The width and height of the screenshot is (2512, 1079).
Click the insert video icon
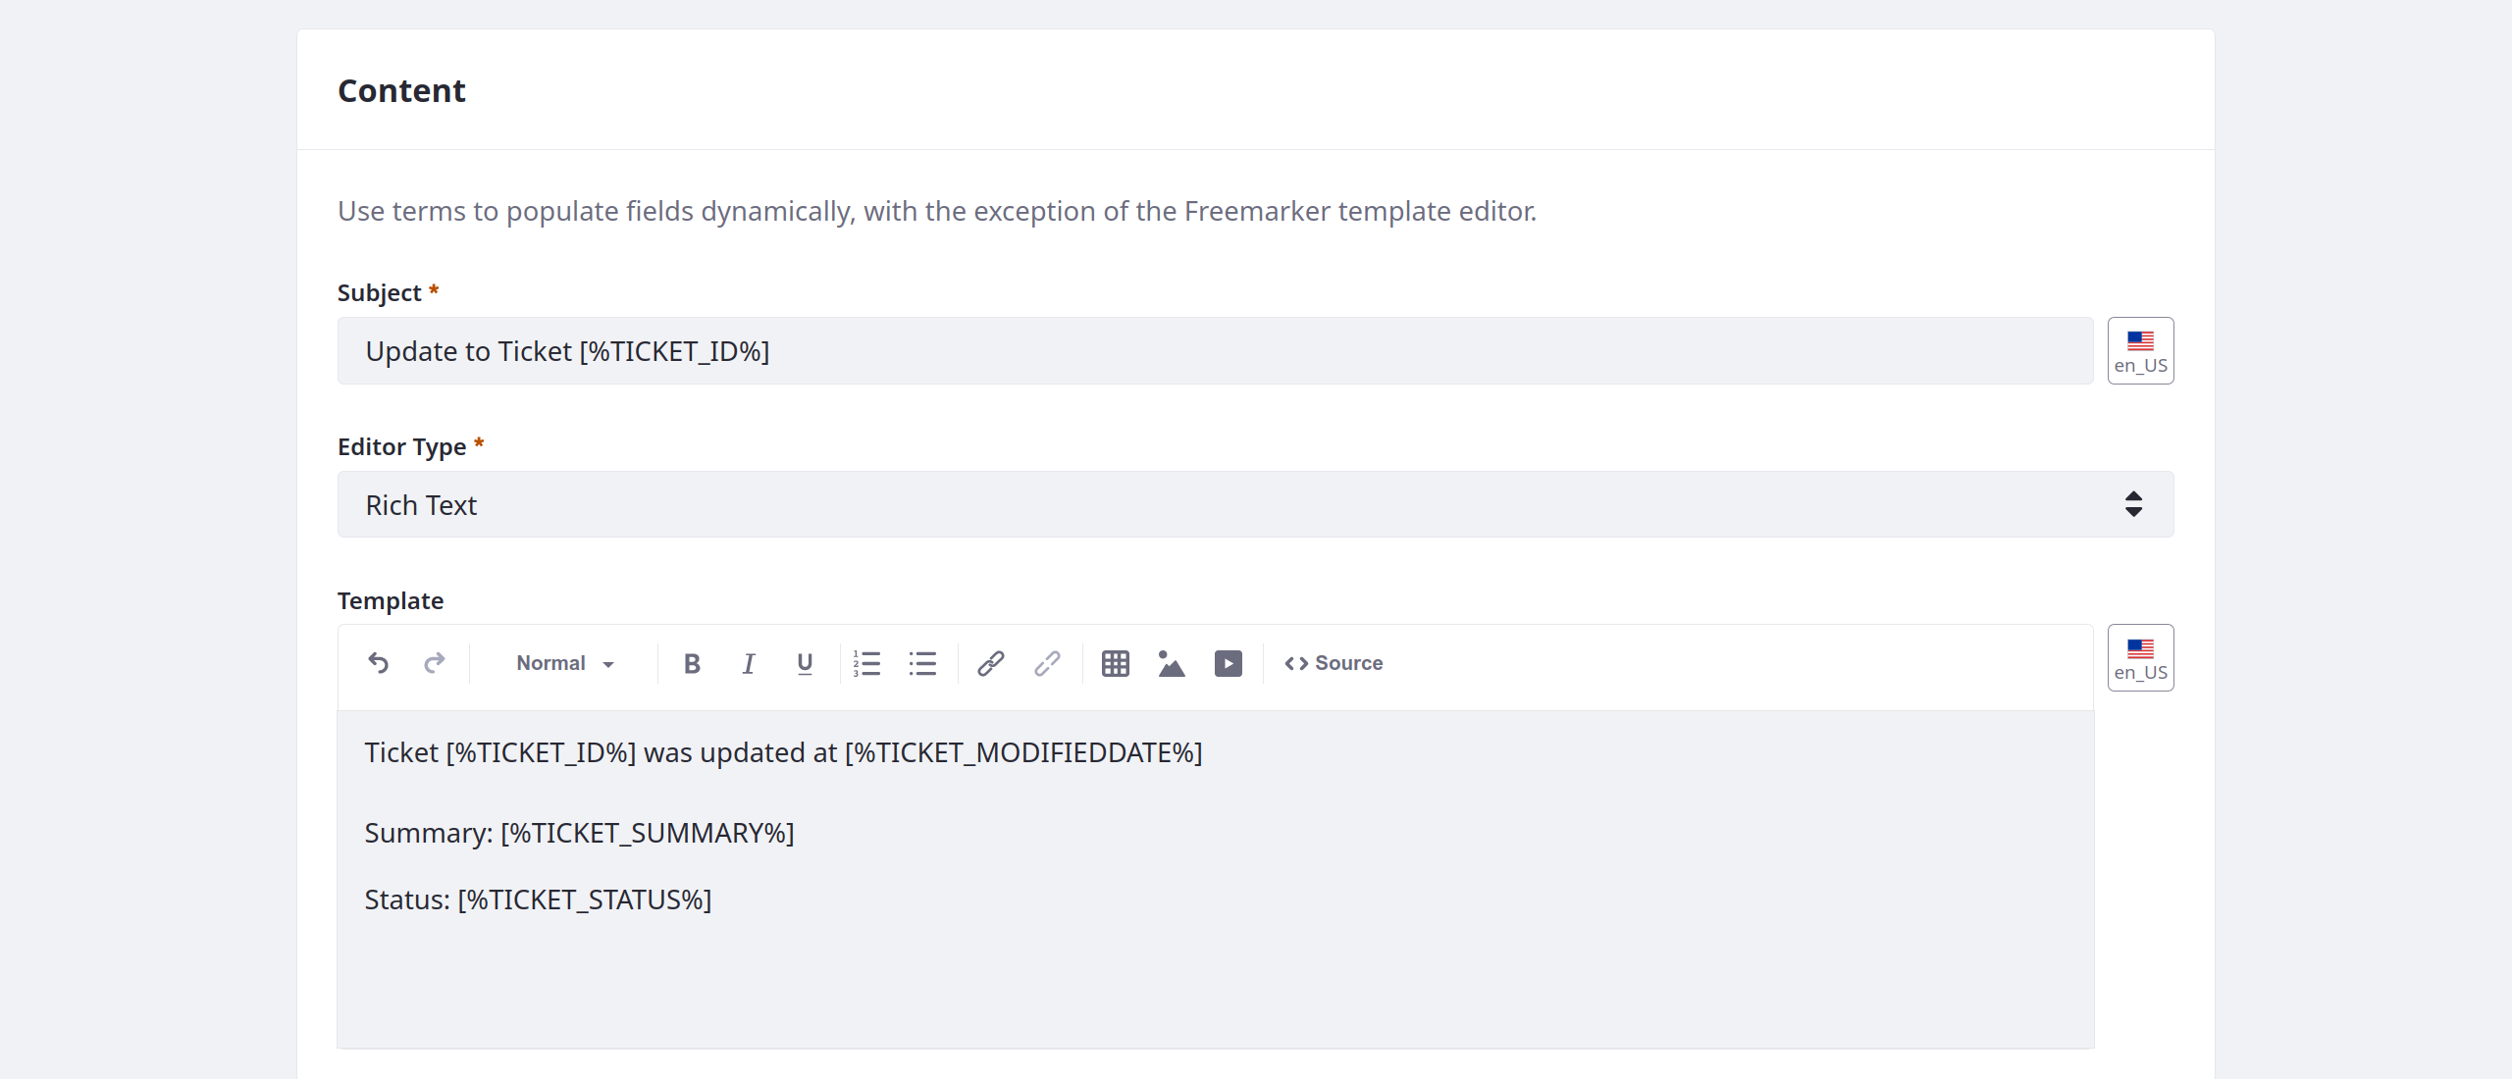[1228, 663]
